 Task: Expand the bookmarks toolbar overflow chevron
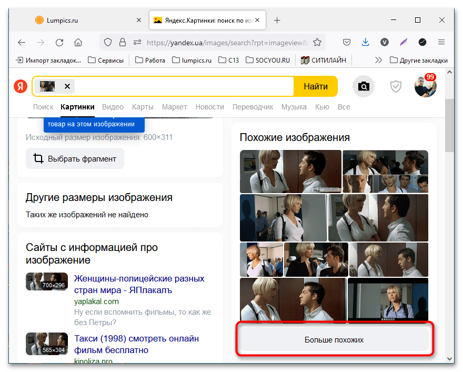pyautogui.click(x=378, y=60)
